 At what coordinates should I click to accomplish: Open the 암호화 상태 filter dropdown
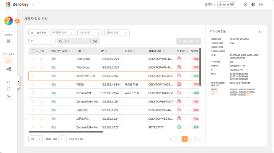pos(116,33)
